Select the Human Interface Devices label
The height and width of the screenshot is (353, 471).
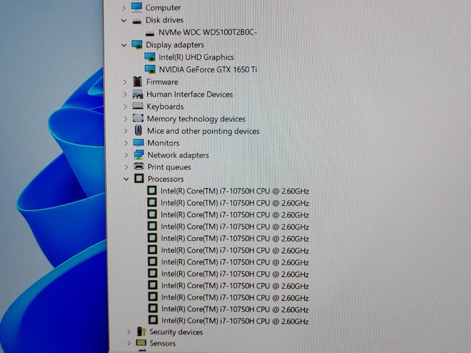[x=190, y=94]
